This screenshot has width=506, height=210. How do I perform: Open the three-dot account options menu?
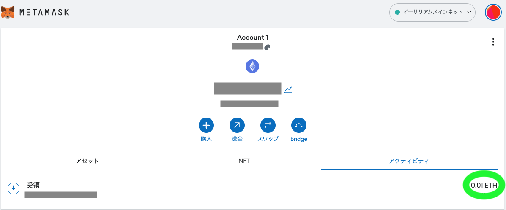493,42
